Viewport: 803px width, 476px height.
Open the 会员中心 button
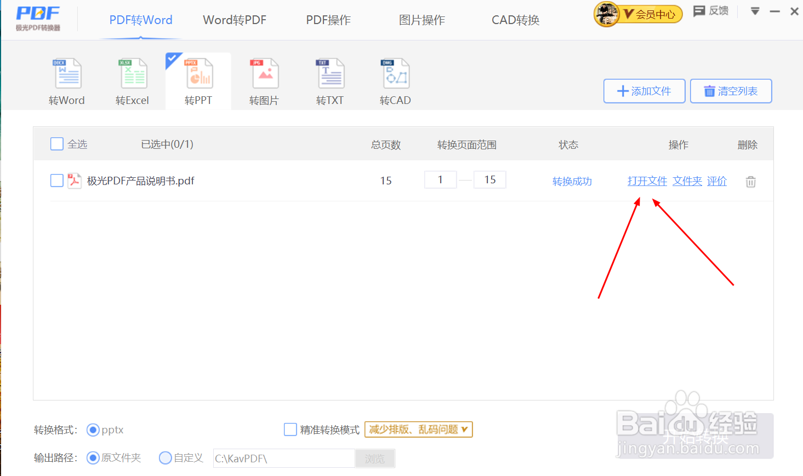651,14
